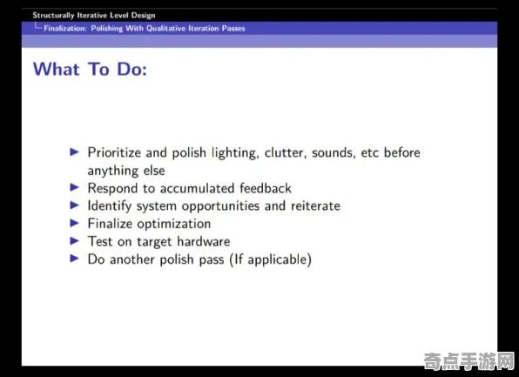Screen dimensions: 519x377
Task: Click the text "Finalize optimization"
Action: [x=149, y=224]
